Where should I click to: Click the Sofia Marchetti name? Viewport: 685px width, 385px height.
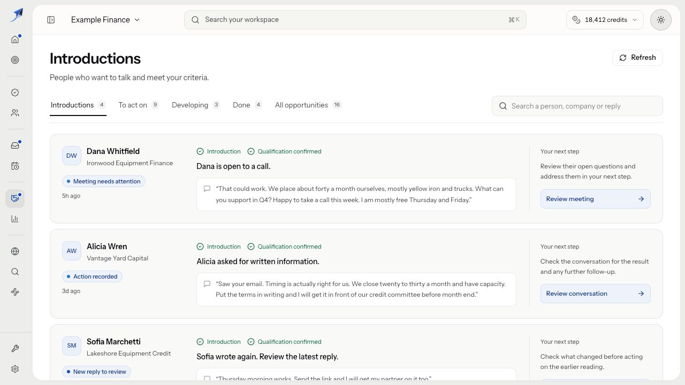pos(113,342)
